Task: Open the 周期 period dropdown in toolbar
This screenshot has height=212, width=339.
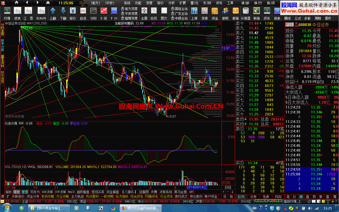Action: pyautogui.click(x=318, y=18)
